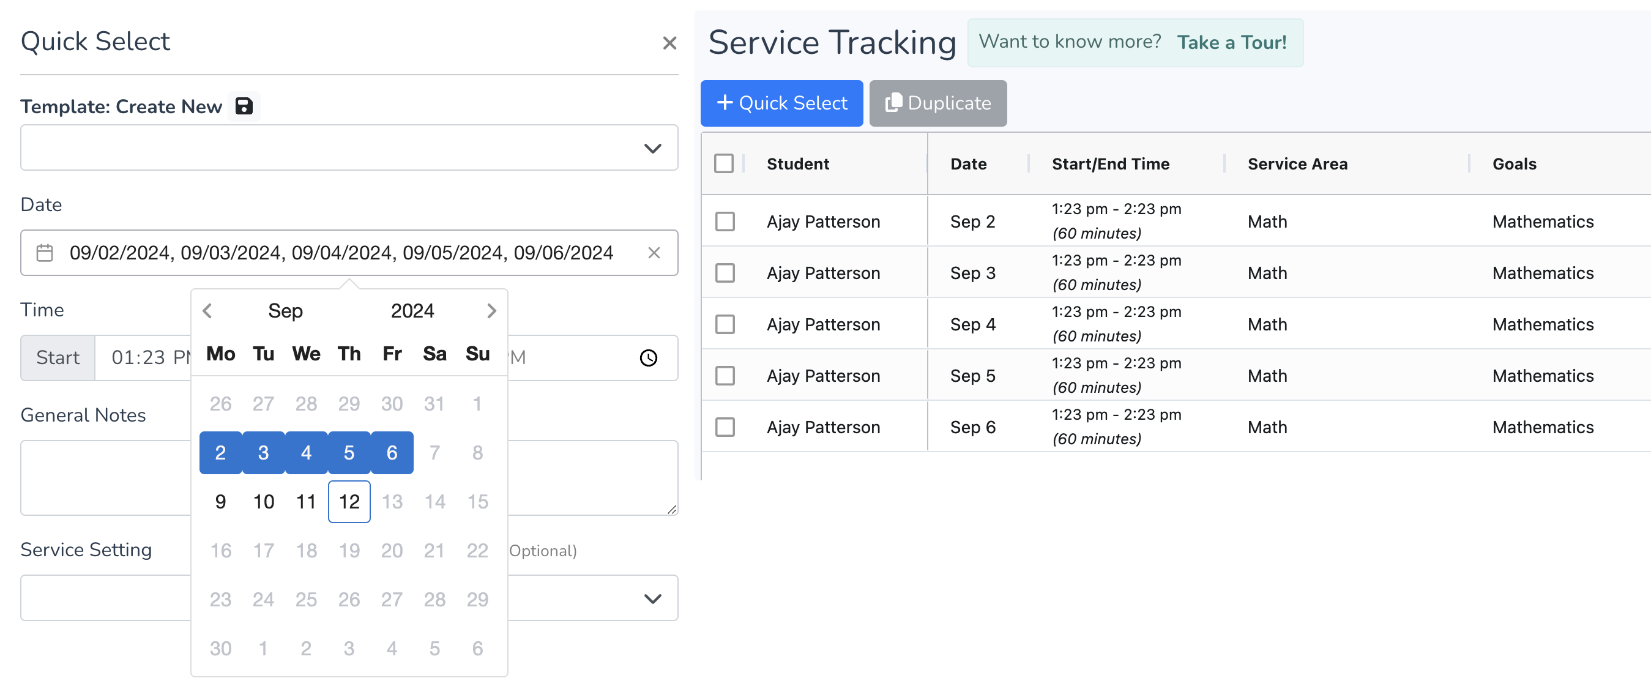Viewport: 1651px width, 700px height.
Task: Click the save template floppy disk icon
Action: pyautogui.click(x=244, y=106)
